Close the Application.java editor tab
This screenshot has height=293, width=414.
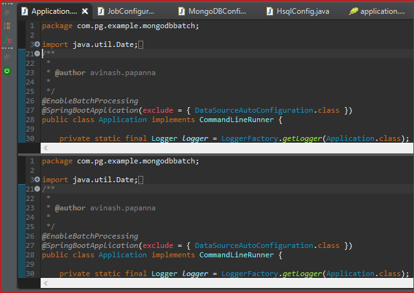[x=85, y=11]
